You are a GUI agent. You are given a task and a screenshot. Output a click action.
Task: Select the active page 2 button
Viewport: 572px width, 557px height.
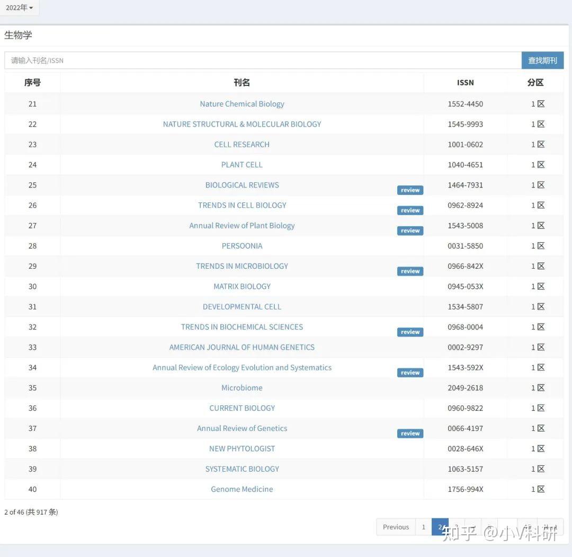tap(440, 527)
